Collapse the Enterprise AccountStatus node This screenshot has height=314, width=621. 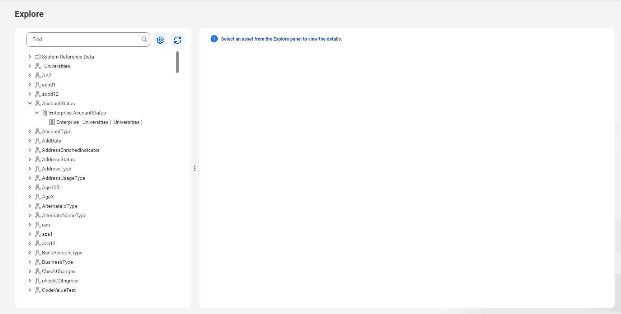tap(37, 113)
